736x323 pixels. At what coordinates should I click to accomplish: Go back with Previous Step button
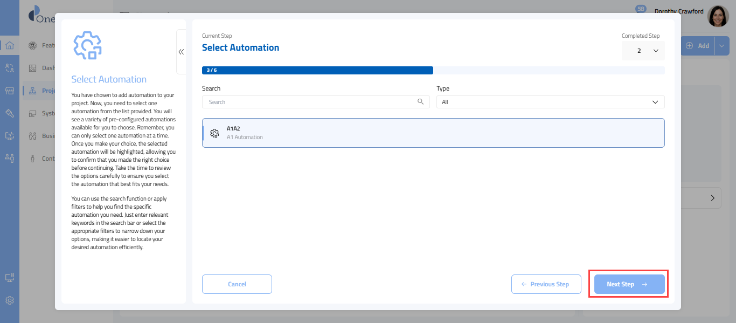[546, 284]
